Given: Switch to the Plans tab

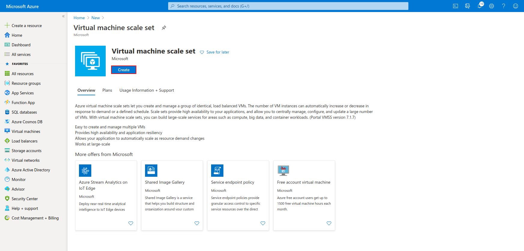Looking at the screenshot, I should [x=107, y=90].
